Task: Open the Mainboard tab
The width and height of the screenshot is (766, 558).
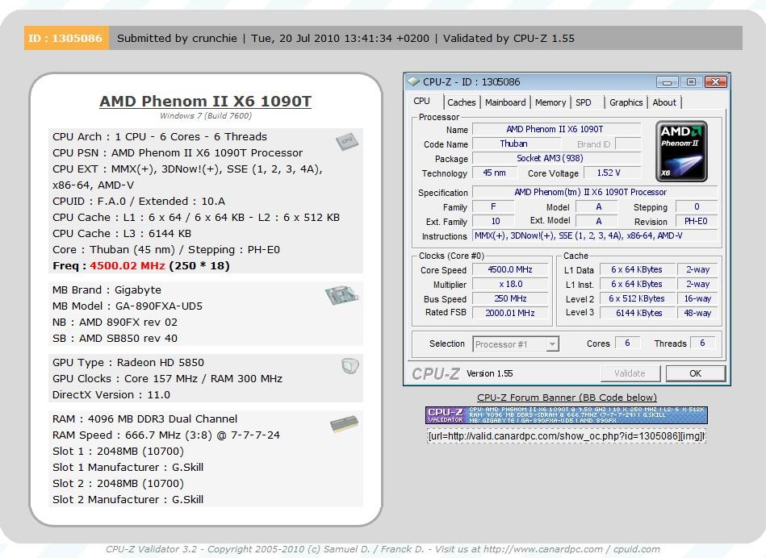Action: click(x=505, y=102)
